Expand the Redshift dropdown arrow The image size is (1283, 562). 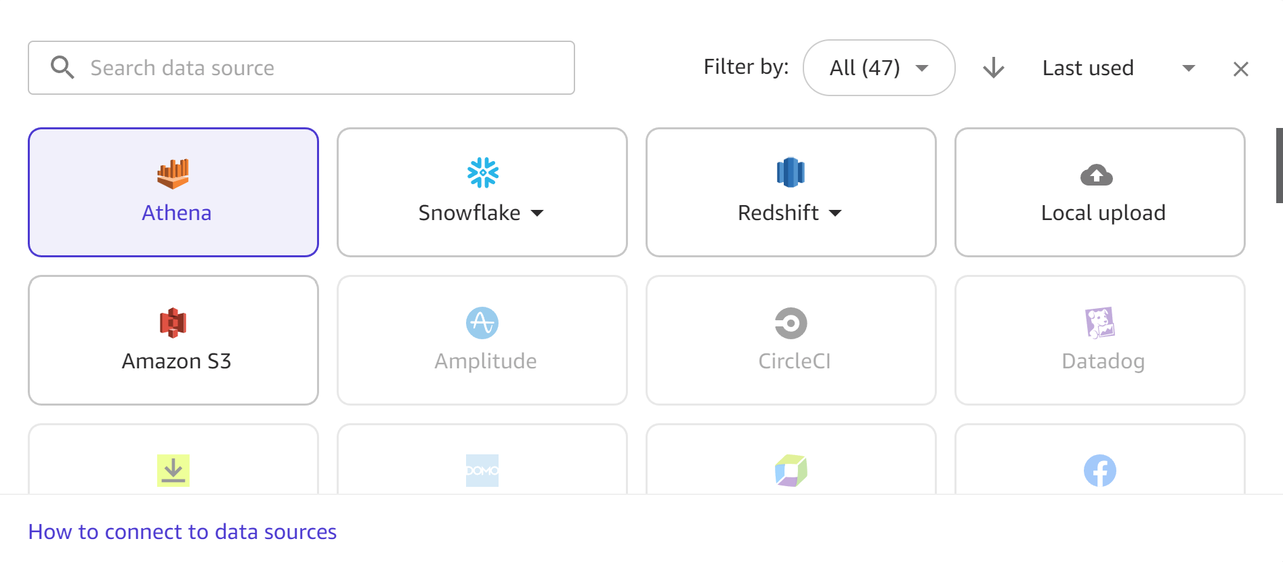[836, 213]
